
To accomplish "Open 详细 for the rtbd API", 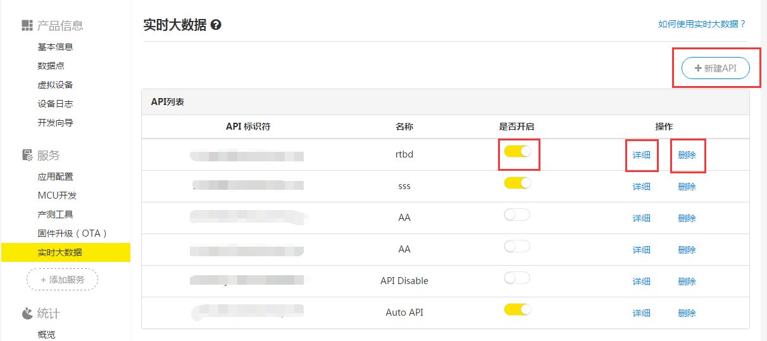I will [641, 155].
